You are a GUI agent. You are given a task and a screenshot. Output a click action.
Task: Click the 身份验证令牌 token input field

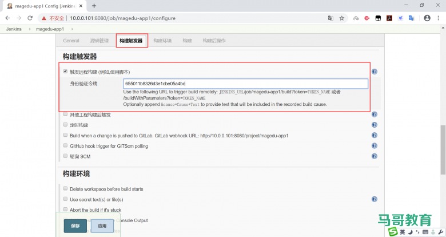[x=245, y=84]
